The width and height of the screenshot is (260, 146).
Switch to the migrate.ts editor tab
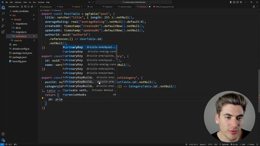108,7
